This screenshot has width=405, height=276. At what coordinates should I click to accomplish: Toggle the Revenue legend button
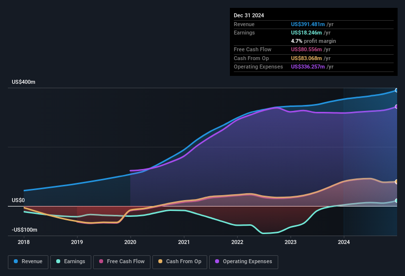[x=28, y=262]
